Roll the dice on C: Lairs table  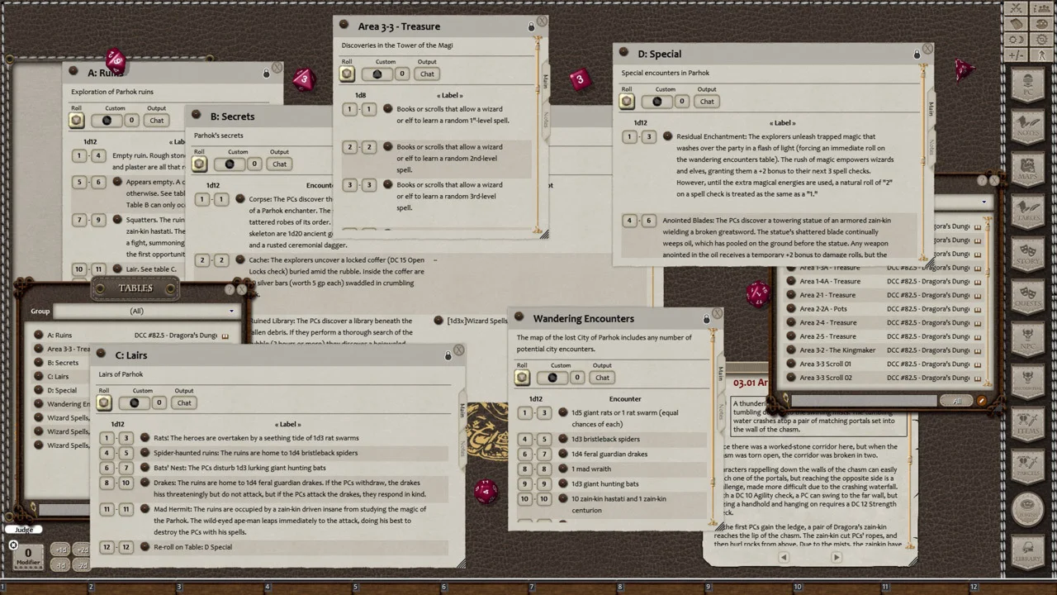coord(104,402)
